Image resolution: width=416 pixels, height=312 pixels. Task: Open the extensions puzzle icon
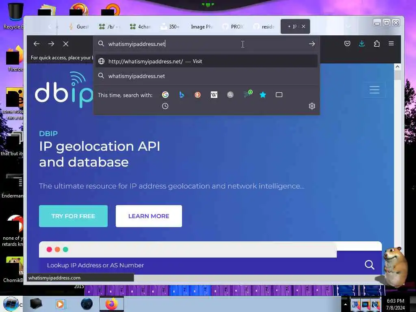tap(377, 43)
